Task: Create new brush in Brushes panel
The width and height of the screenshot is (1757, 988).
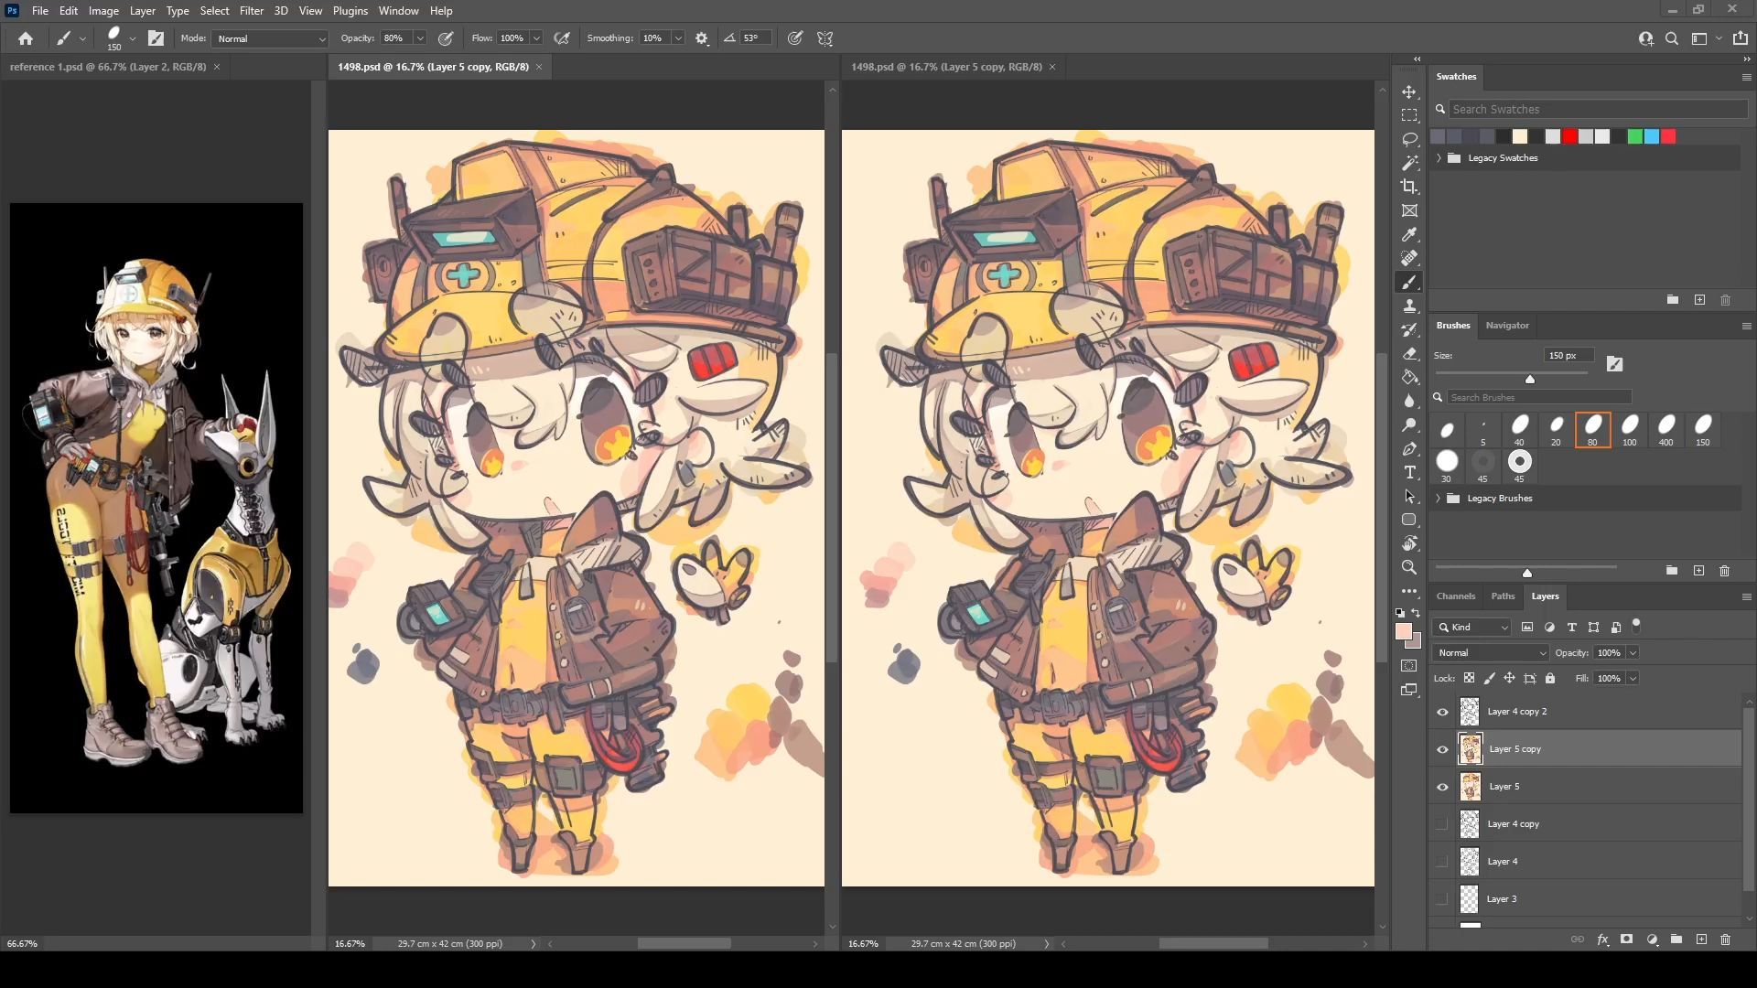Action: [1698, 571]
